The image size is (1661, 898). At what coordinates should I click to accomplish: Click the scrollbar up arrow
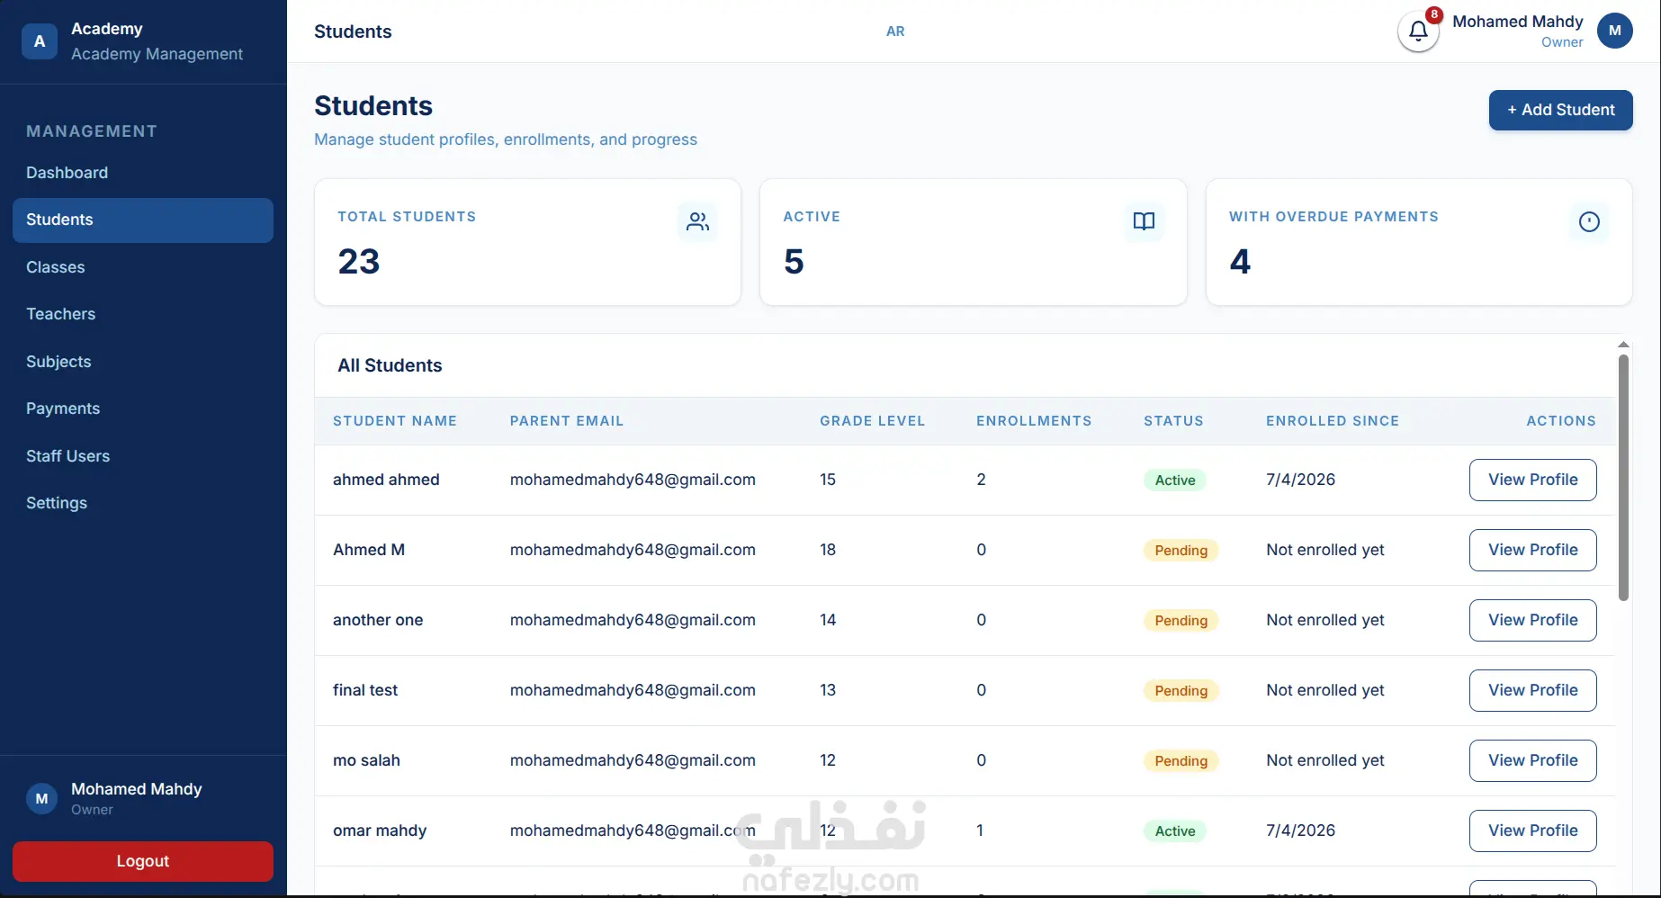pyautogui.click(x=1623, y=345)
